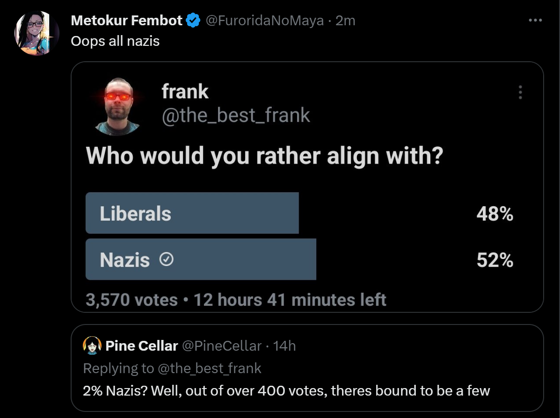This screenshot has height=418, width=560.
Task: Open the tweet's three-dot more menu
Action: [x=535, y=21]
